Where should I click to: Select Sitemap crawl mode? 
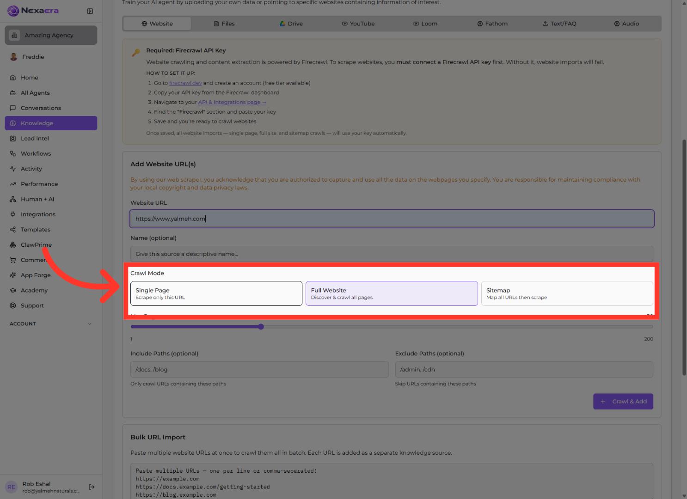[x=567, y=293]
